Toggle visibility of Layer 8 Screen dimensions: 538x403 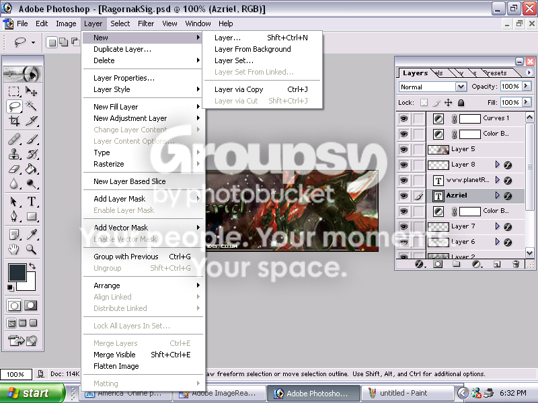click(404, 165)
